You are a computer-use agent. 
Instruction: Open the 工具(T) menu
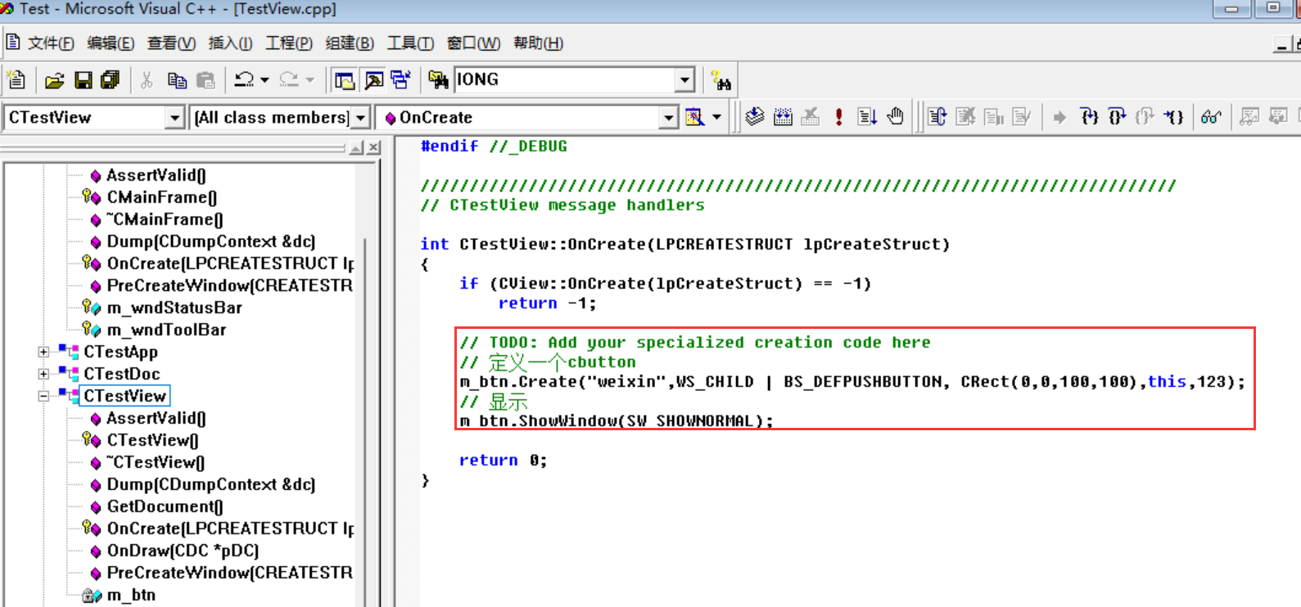pyautogui.click(x=410, y=43)
